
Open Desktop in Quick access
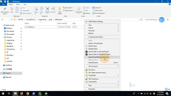[9, 28]
